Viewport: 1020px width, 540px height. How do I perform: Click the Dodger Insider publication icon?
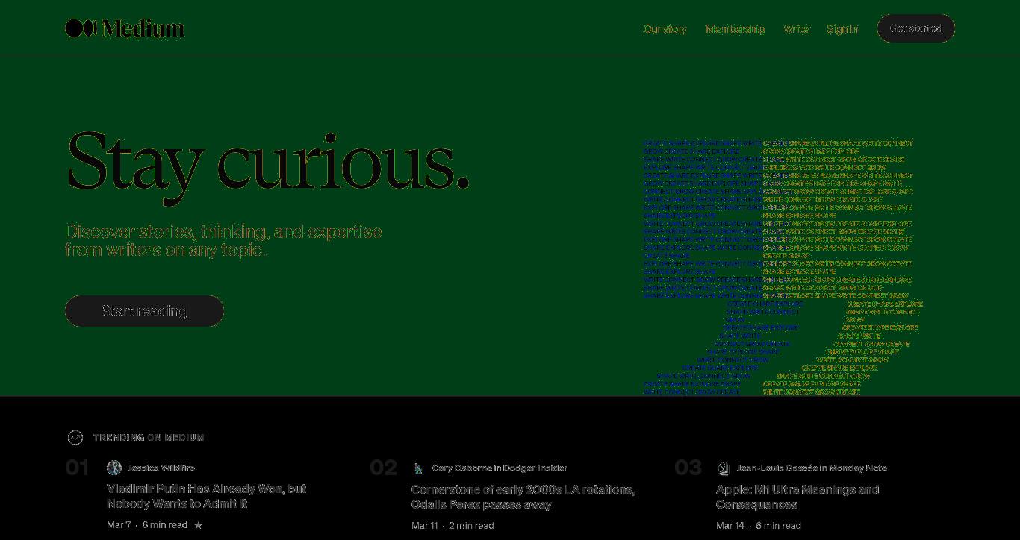[x=419, y=468]
